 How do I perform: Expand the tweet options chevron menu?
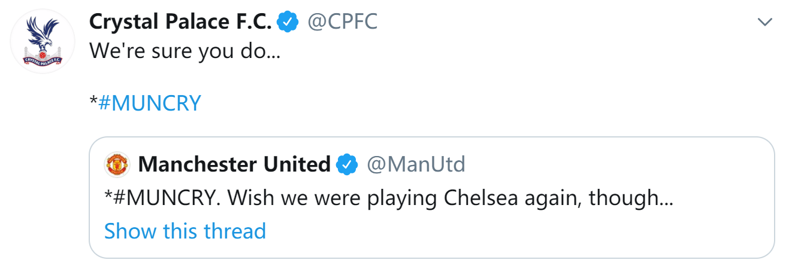(765, 23)
